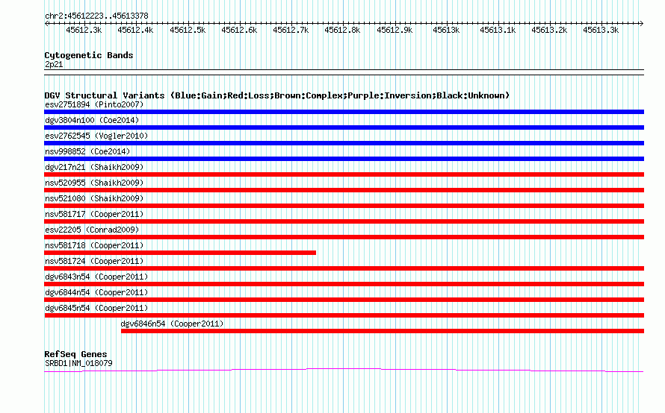Select red bar for dgv6846n54
Screen dimensions: 665x413
coord(383,331)
